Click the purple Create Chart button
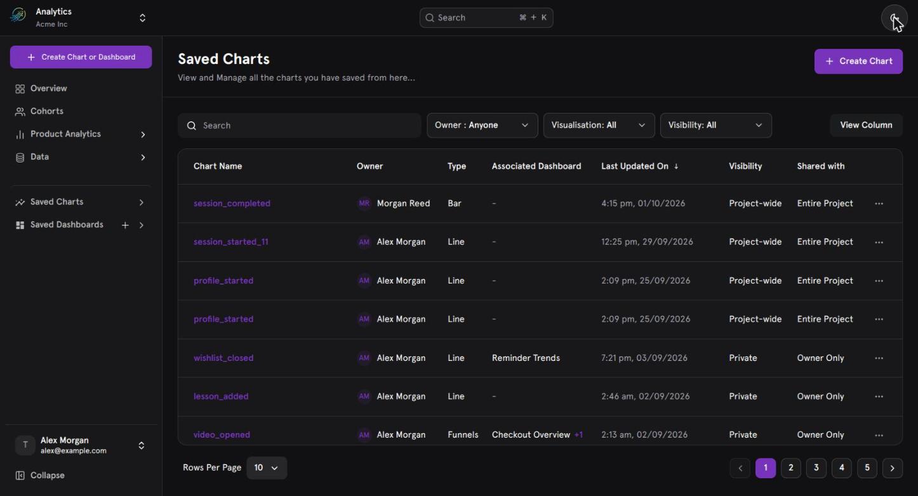 858,62
